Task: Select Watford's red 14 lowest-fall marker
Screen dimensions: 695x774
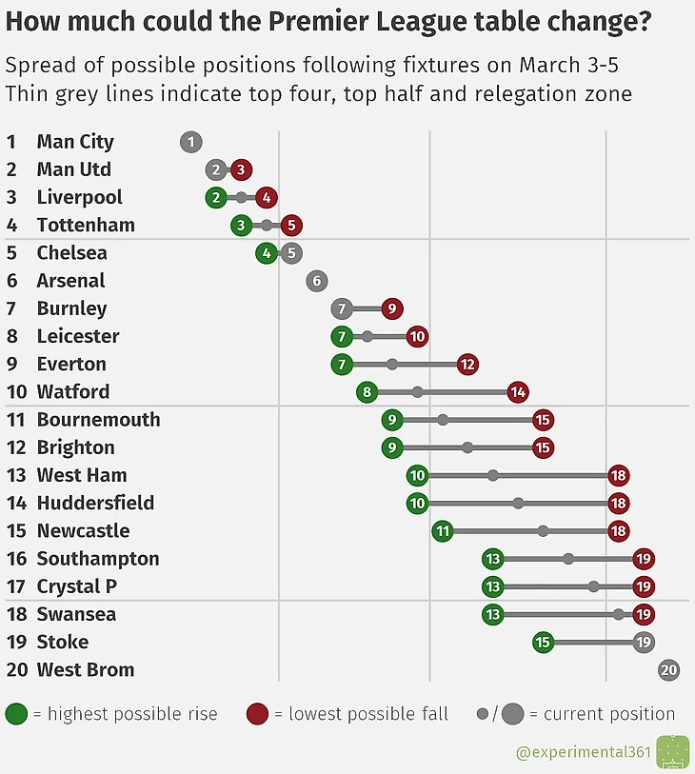Action: tap(517, 392)
